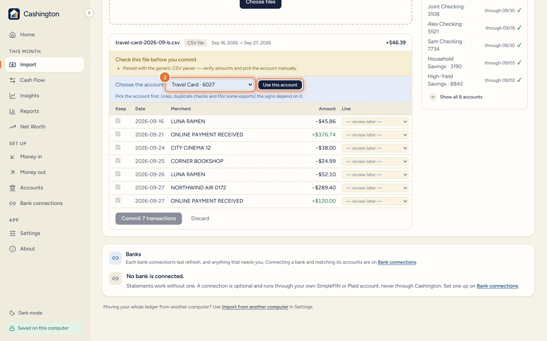Click the Reports bar chart icon
The image size is (547, 341).
(x=13, y=111)
